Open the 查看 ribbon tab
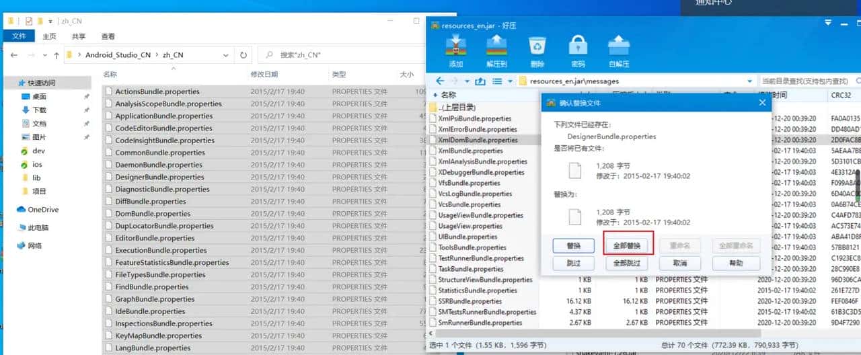Viewport: 861px width, 355px height. tap(108, 36)
